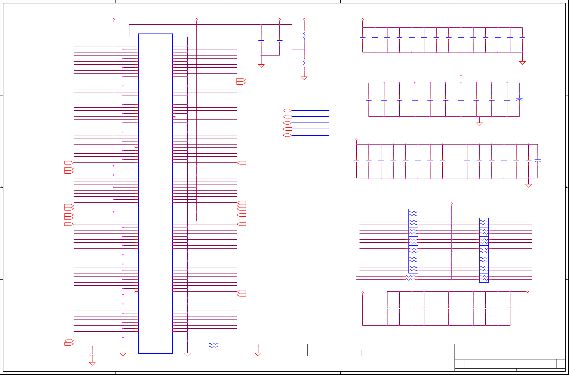Viewport: 569px width, 375px height.
Task: Select the right tall resistor network pack
Action: 484,250
